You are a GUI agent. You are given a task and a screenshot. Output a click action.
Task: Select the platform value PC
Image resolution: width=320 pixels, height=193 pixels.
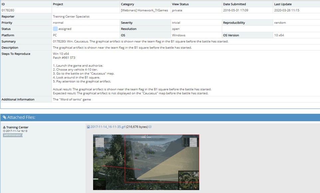coord(55,35)
